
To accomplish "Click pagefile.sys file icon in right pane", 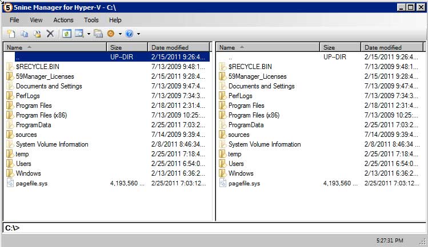I will [x=223, y=183].
